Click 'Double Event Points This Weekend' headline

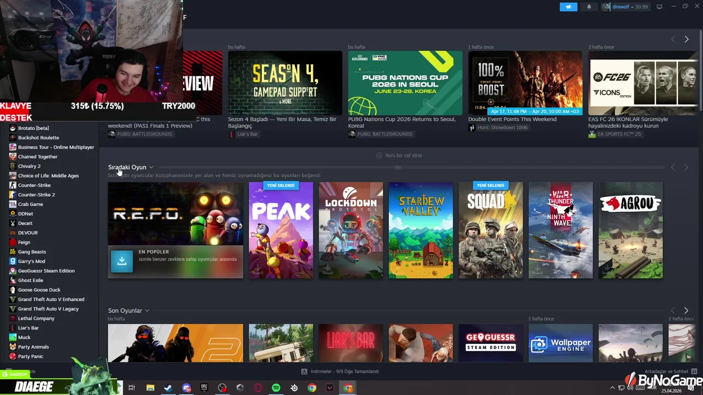coord(512,119)
